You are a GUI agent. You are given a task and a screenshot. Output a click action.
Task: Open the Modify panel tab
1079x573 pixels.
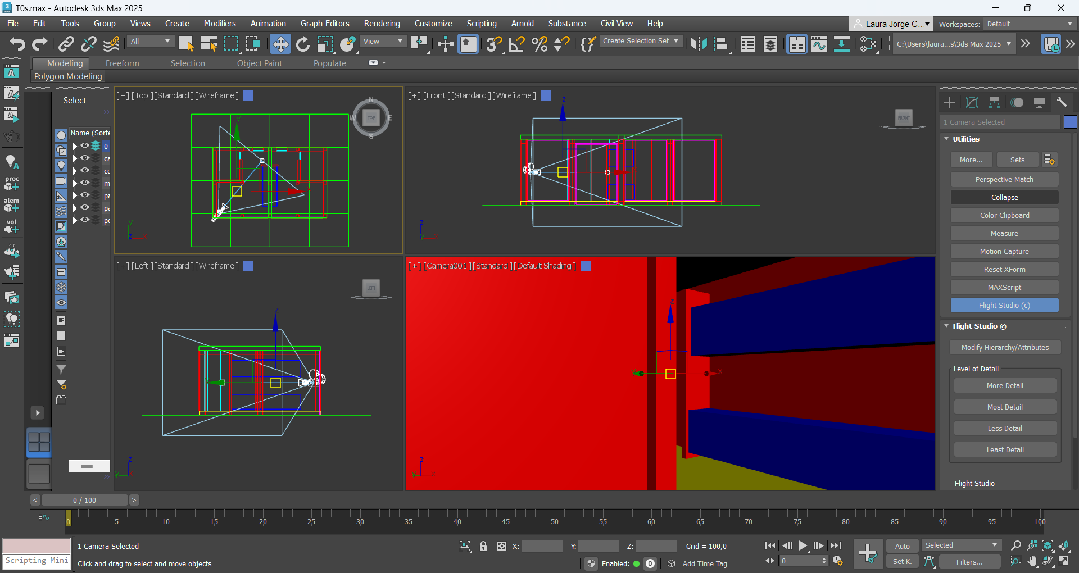click(x=972, y=102)
